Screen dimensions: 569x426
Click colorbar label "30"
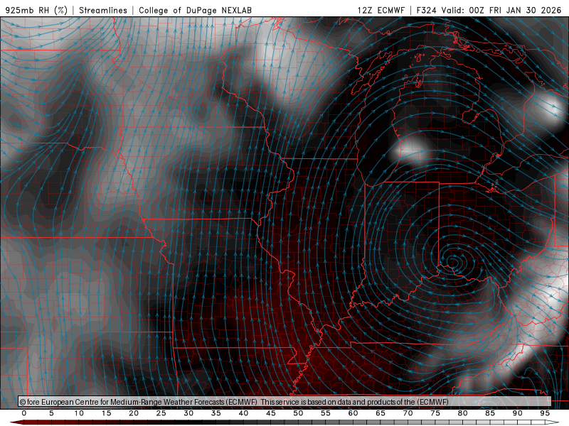pyautogui.click(x=188, y=413)
